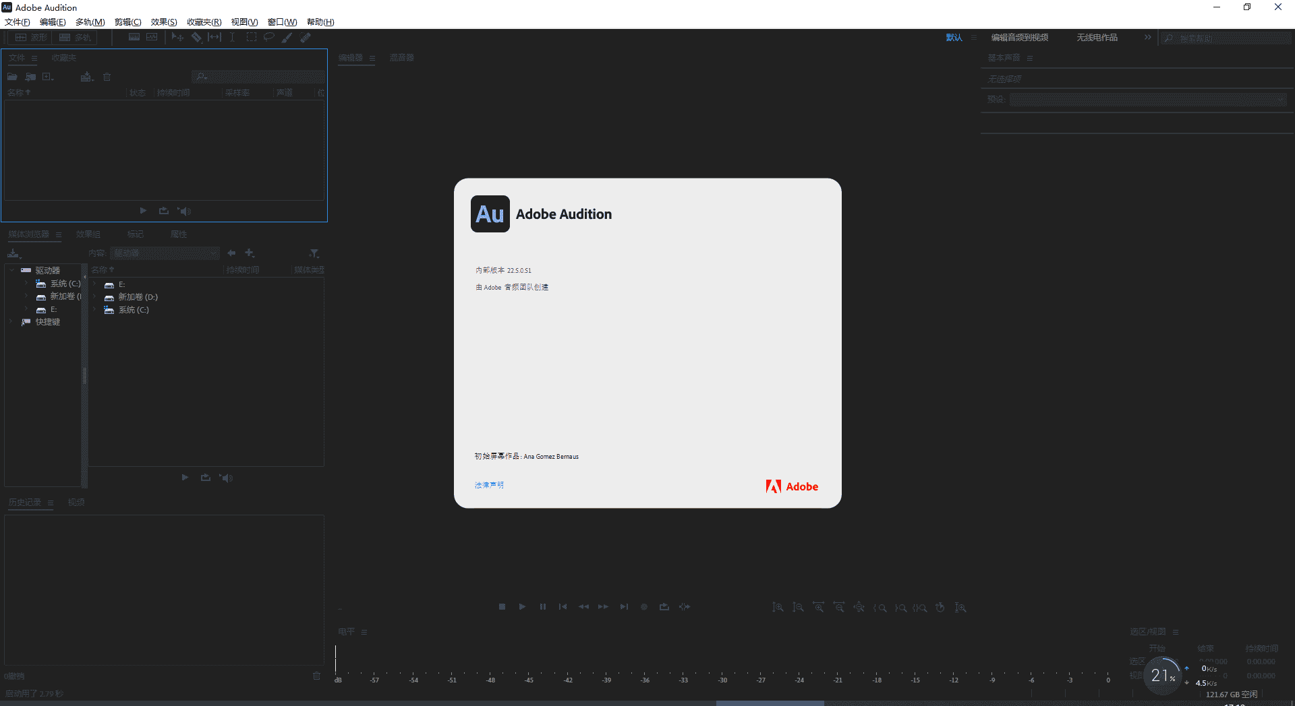Click the Fast Forward transport icon
The image size is (1295, 706).
pos(603,607)
